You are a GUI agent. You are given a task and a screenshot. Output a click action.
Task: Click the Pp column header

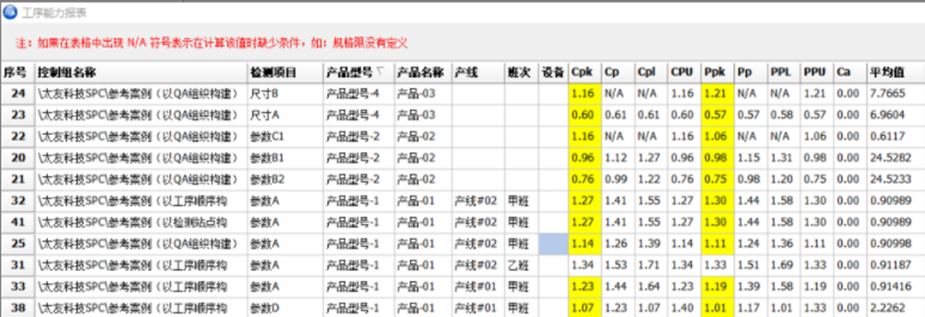coord(751,73)
